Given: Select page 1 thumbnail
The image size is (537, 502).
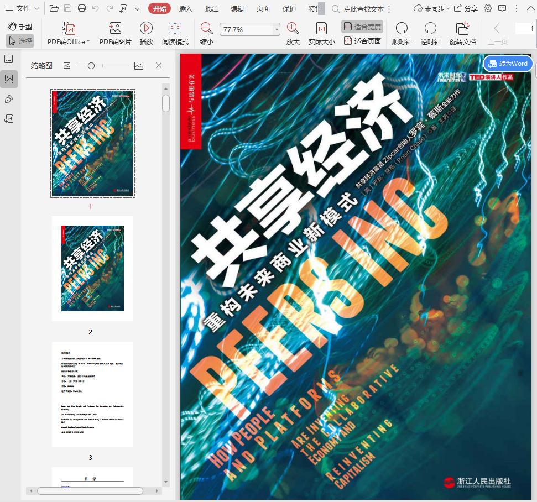Looking at the screenshot, I should (x=92, y=143).
